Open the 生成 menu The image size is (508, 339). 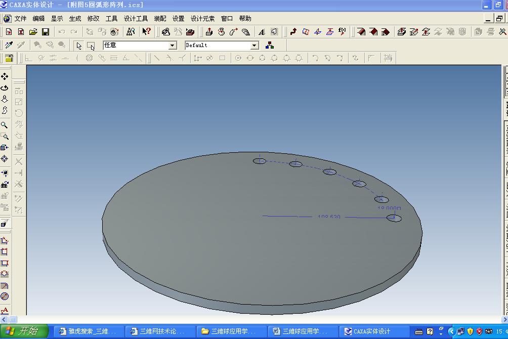tap(75, 19)
